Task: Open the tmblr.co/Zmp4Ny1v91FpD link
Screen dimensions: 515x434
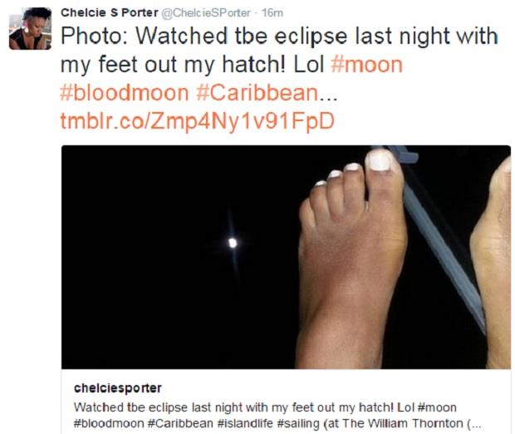Action: (x=197, y=120)
